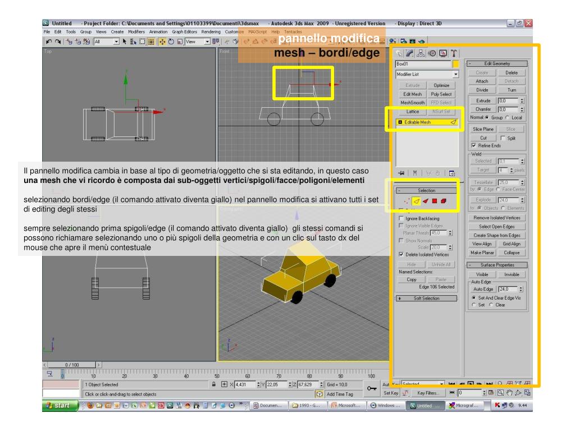This screenshot has width=575, height=431.
Task: Collapse the Selection rollout
Action: pyautogui.click(x=427, y=191)
